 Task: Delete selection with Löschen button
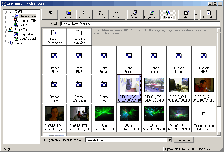click(x=101, y=15)
